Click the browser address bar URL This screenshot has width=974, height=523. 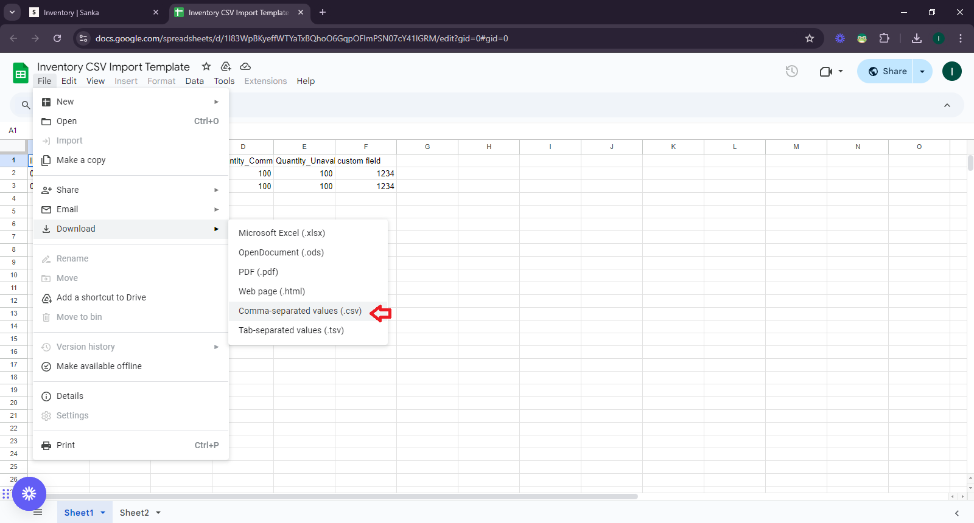pos(301,38)
